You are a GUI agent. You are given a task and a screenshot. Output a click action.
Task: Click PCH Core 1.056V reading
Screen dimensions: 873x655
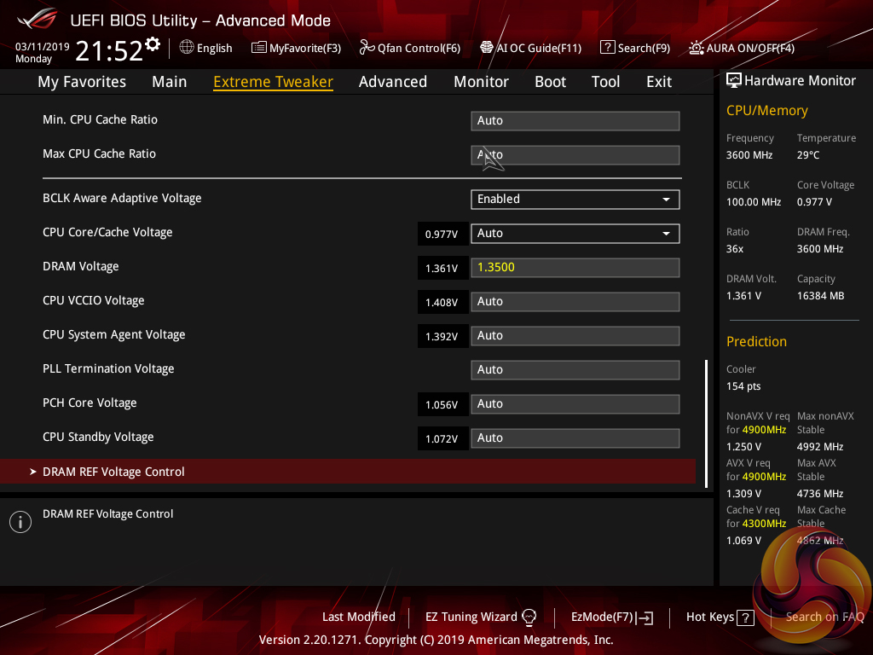[x=442, y=405]
